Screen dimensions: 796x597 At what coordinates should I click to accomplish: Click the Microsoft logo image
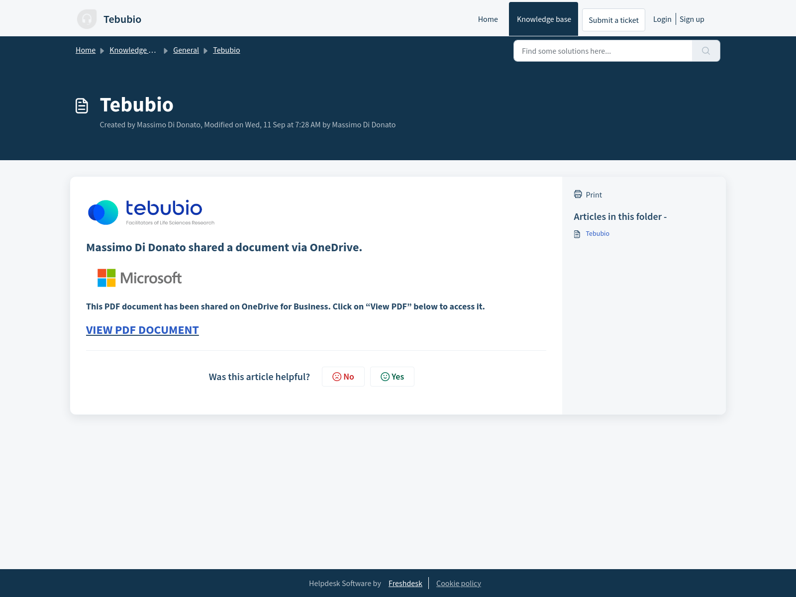[x=139, y=278]
